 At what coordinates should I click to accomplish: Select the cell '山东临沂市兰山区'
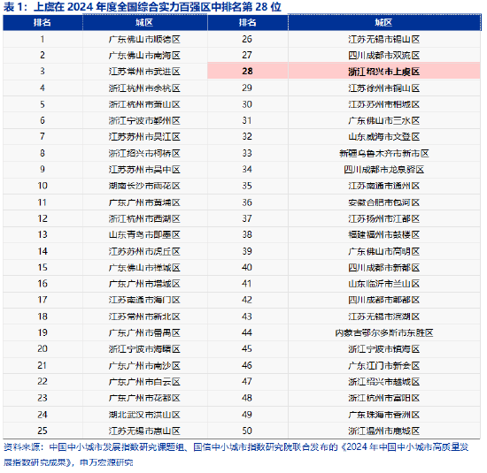pyautogui.click(x=384, y=284)
